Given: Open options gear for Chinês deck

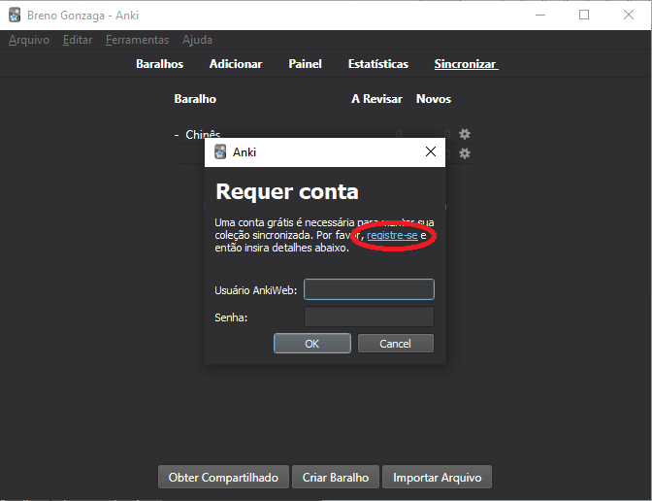Looking at the screenshot, I should point(465,134).
